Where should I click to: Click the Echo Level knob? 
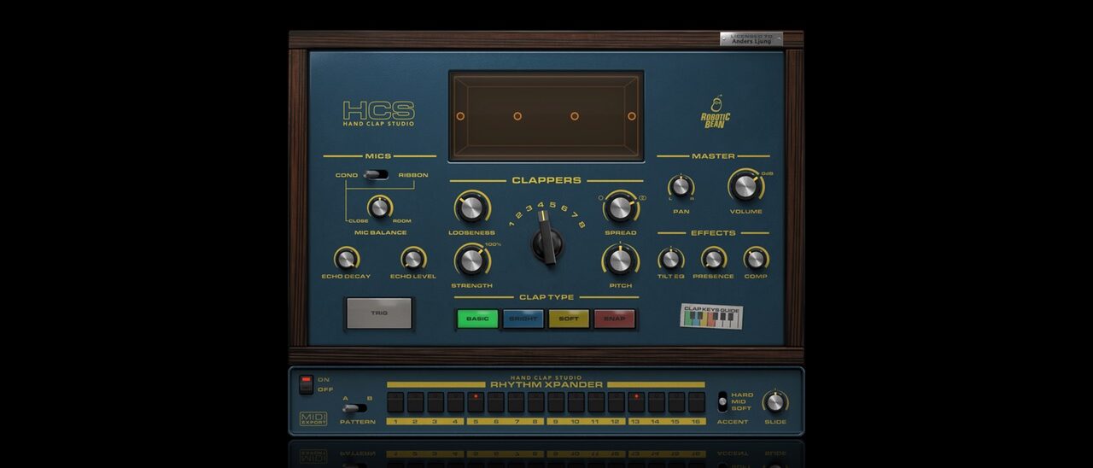pos(413,258)
